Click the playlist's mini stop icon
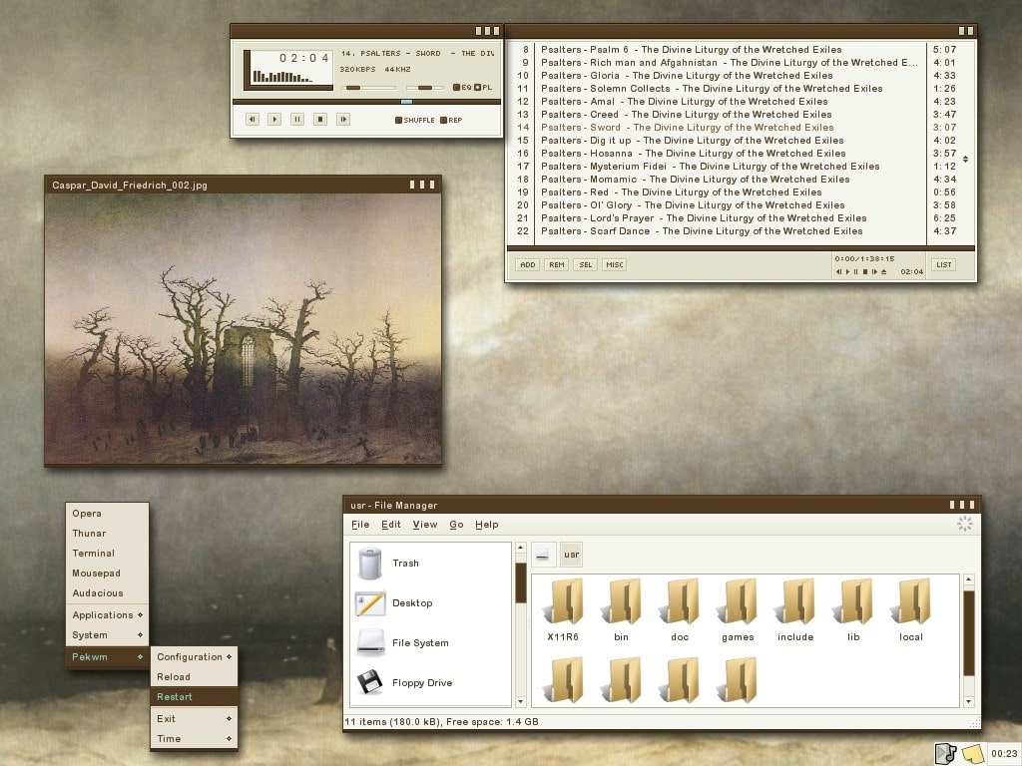The height and width of the screenshot is (766, 1022). pos(865,271)
